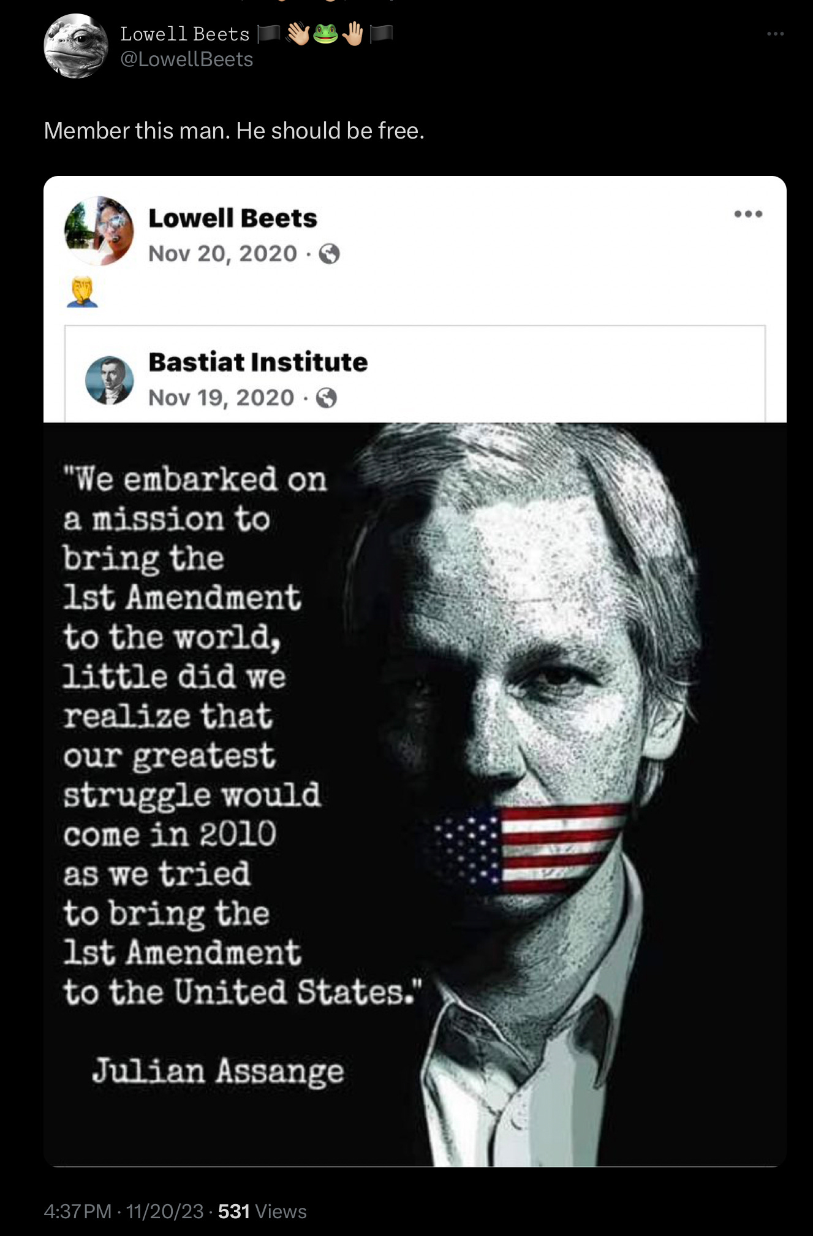This screenshot has height=1236, width=813.
Task: Click the frog emoji in the display name
Action: tap(325, 34)
